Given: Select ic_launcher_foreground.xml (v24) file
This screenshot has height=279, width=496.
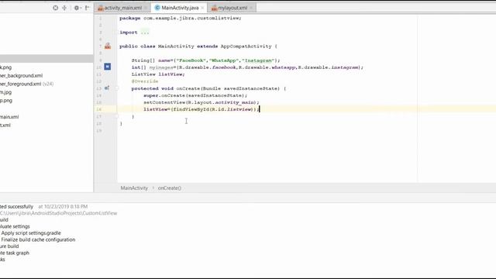Looking at the screenshot, I should [x=26, y=84].
